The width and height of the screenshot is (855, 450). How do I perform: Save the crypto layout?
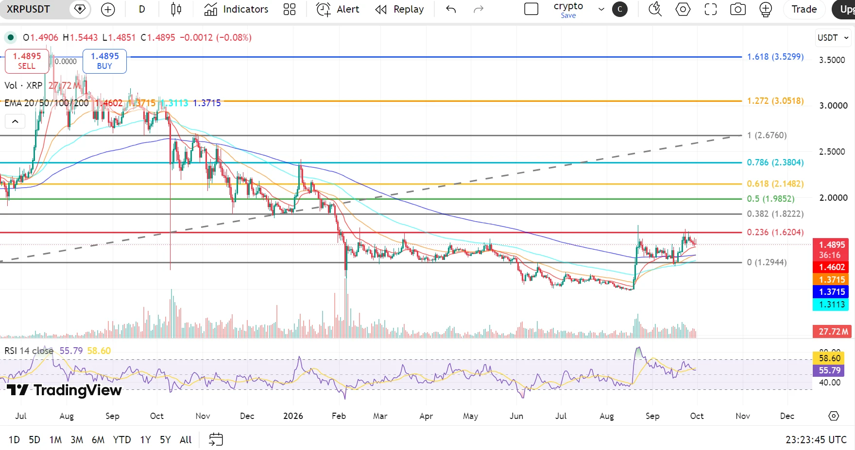pyautogui.click(x=568, y=16)
